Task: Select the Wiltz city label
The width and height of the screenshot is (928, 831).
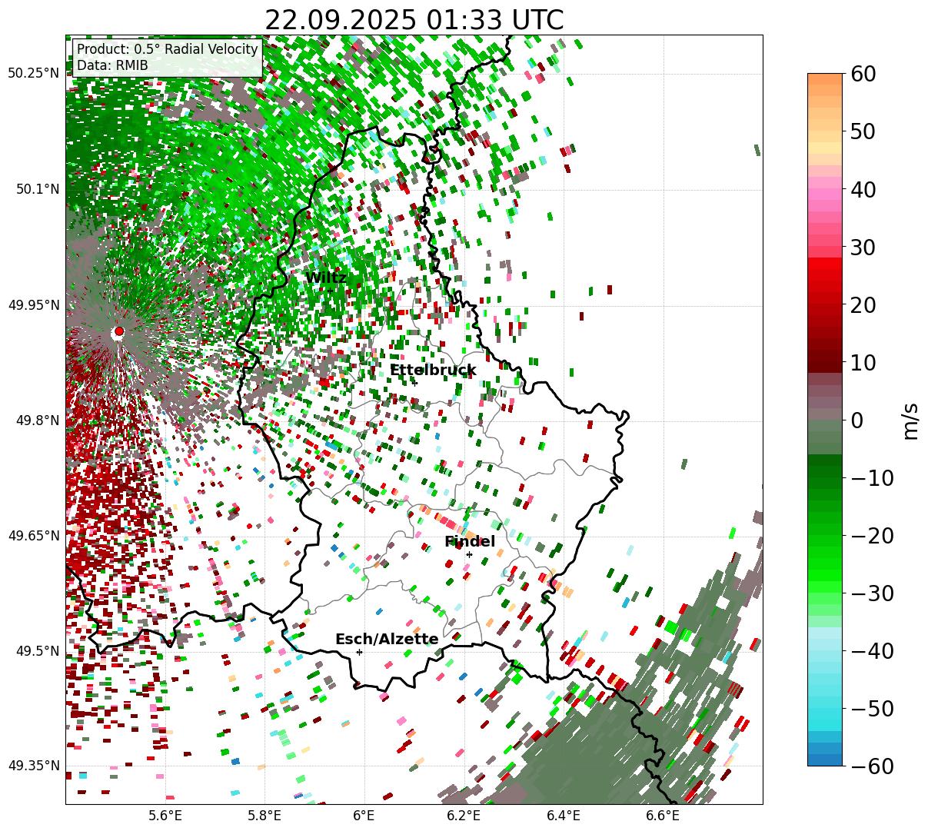Action: (x=326, y=278)
